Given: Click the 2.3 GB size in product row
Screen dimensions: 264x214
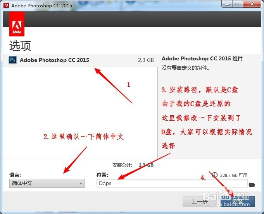Looking at the screenshot, I should pos(146,60).
